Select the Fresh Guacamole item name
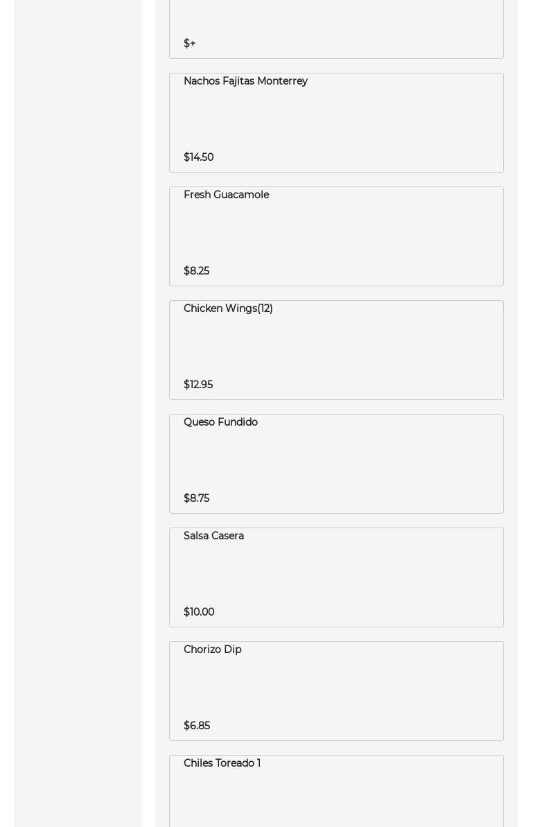Screen dimensions: 544x827 [x=226, y=195]
